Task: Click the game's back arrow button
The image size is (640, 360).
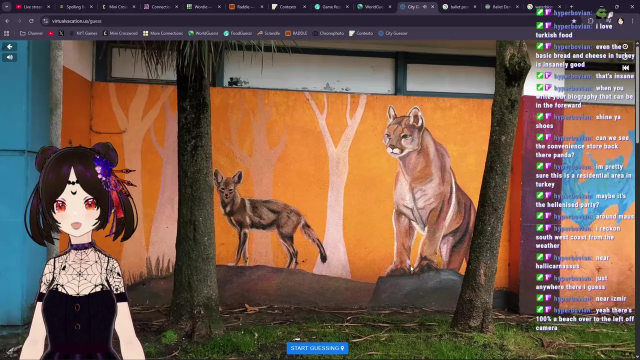Action: (x=9, y=46)
